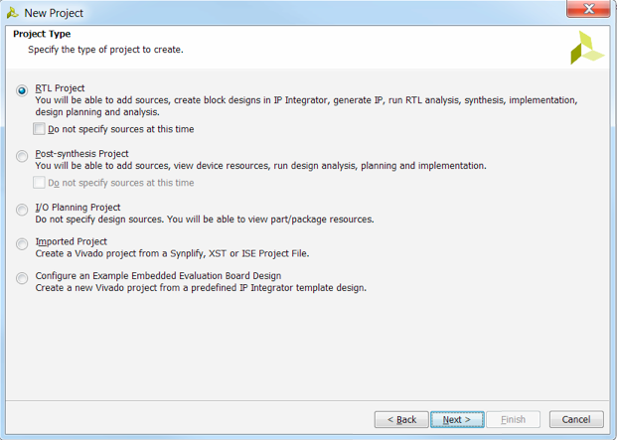
Task: Click the Project Type heading
Action: click(x=42, y=34)
